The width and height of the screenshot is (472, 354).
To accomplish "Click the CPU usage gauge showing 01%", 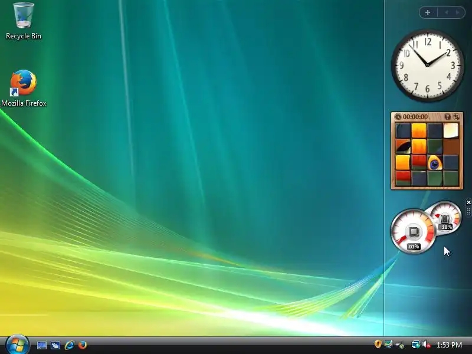I will pyautogui.click(x=414, y=231).
